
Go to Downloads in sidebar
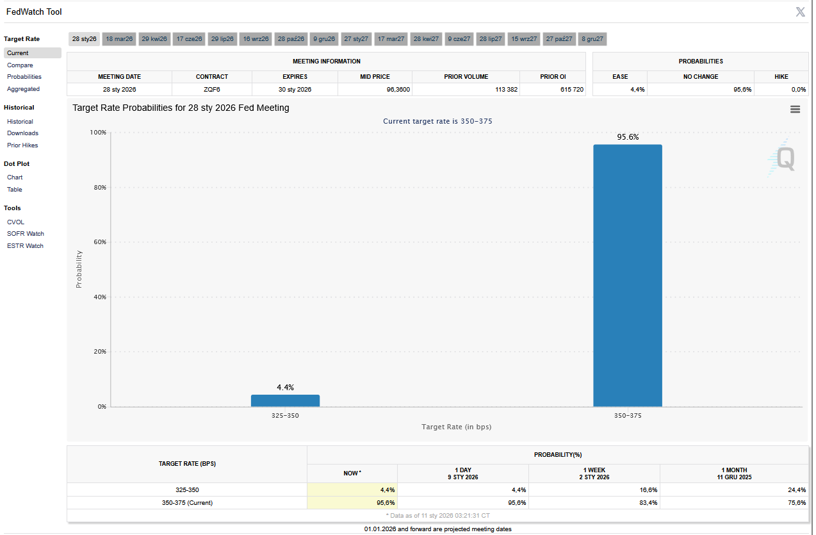coord(22,133)
